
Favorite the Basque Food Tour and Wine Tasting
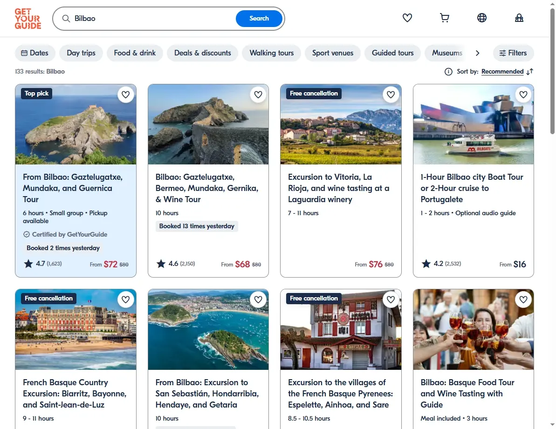point(523,300)
